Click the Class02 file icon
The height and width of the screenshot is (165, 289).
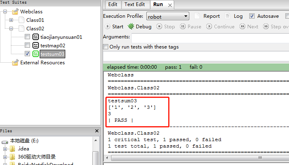click(x=21, y=28)
